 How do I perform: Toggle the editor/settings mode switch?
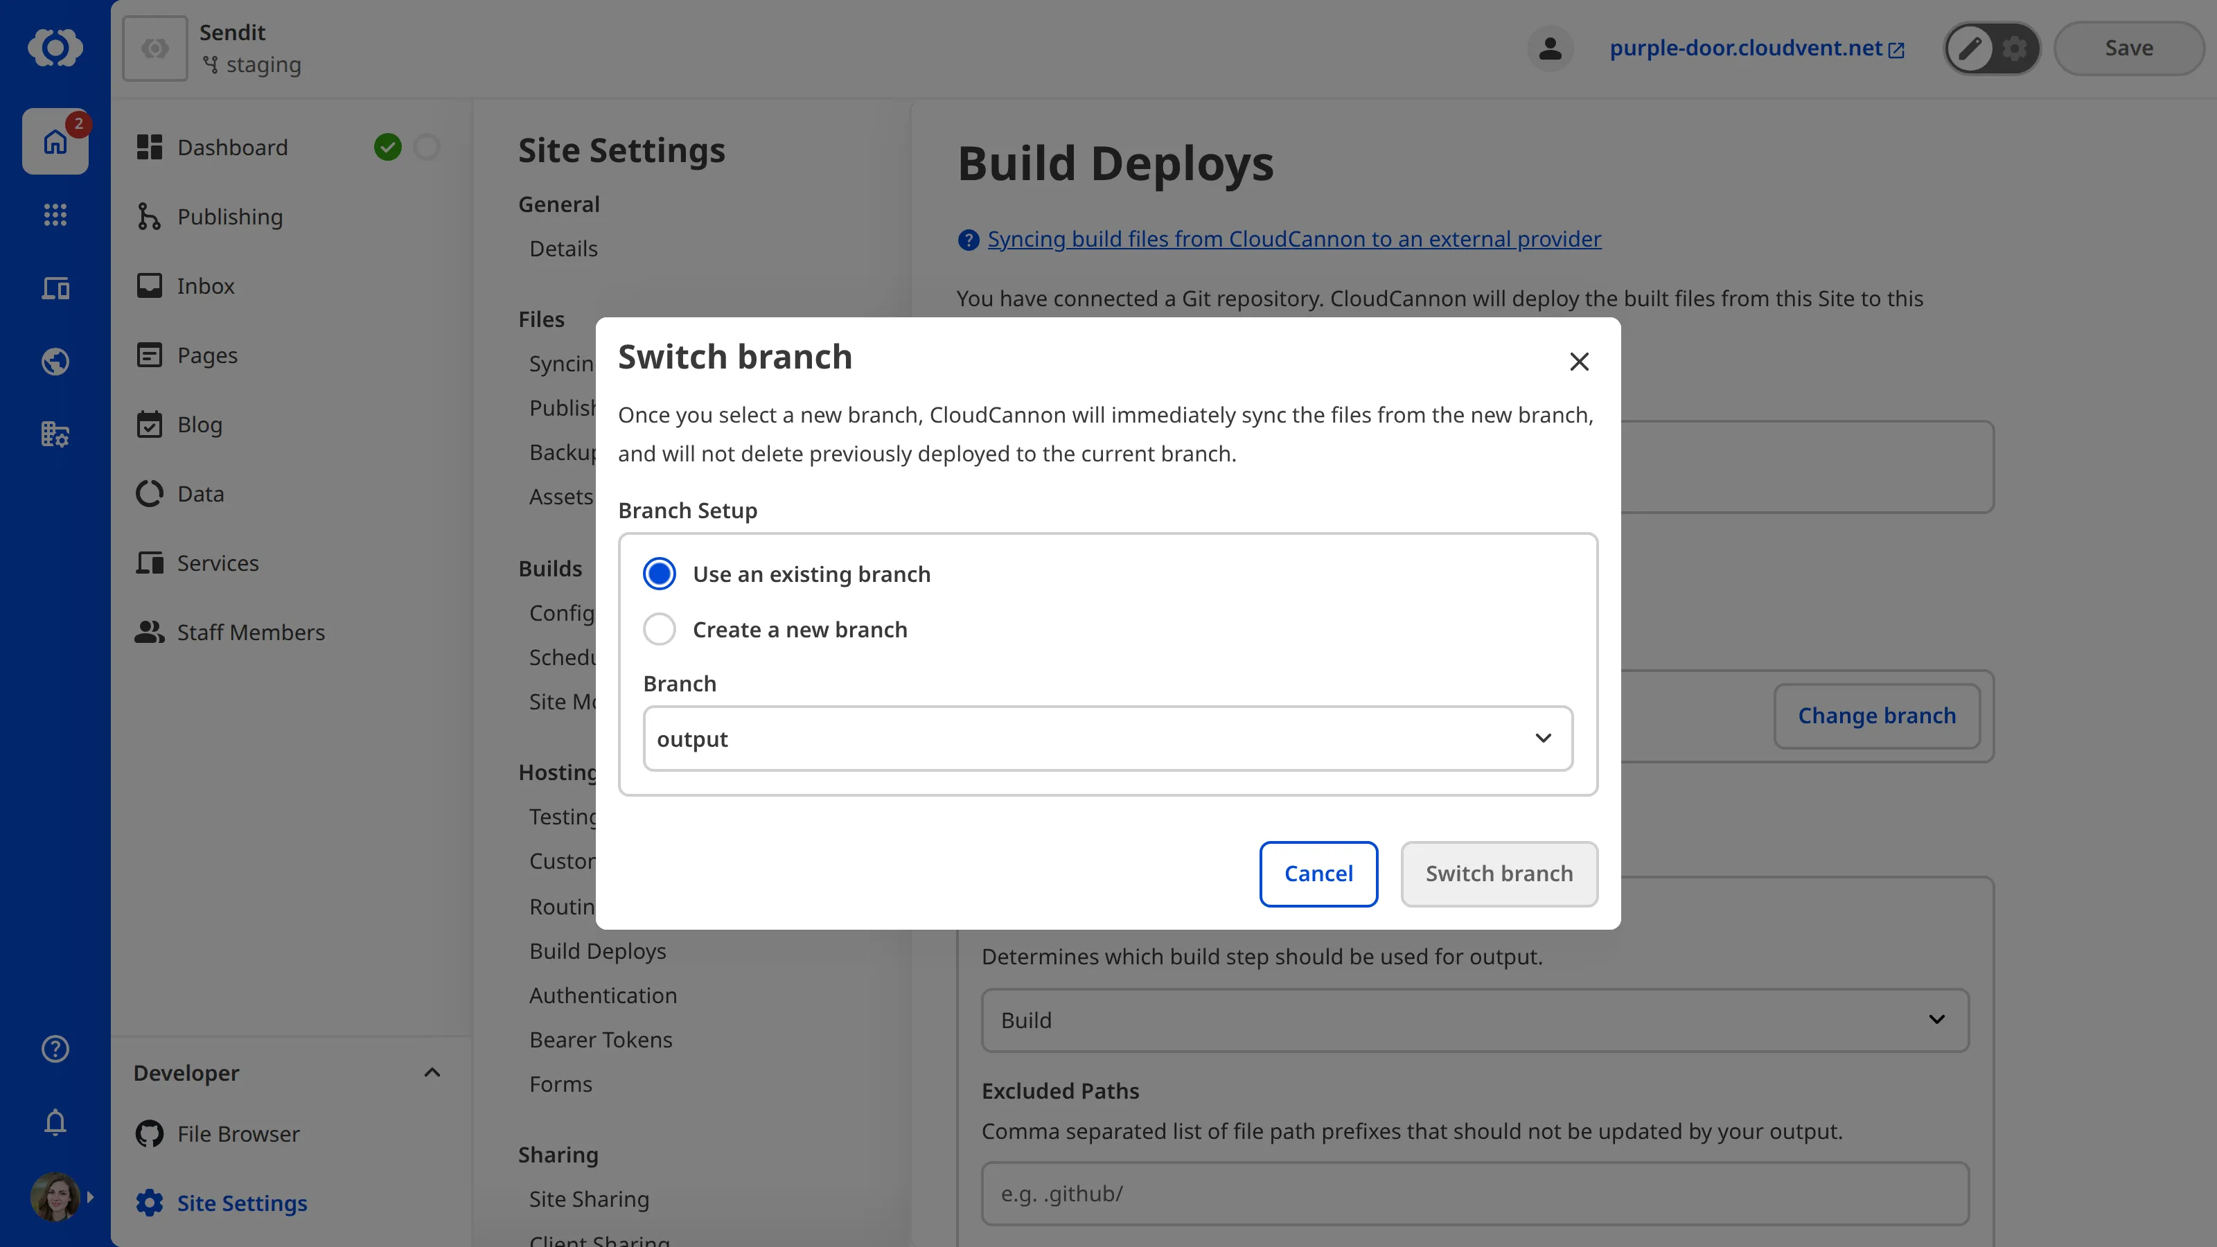1992,48
